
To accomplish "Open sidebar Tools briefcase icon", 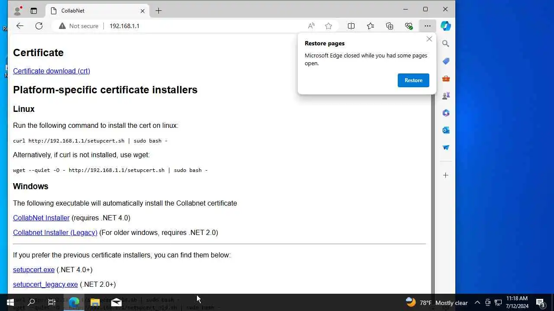I will pyautogui.click(x=446, y=78).
